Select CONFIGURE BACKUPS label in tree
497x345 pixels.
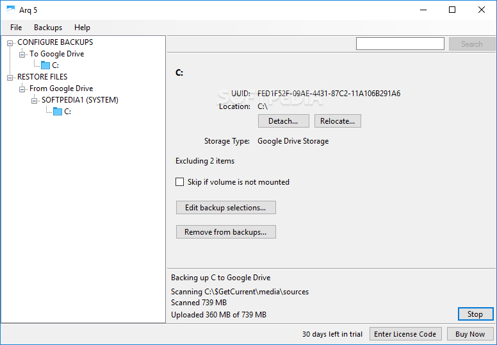point(55,42)
